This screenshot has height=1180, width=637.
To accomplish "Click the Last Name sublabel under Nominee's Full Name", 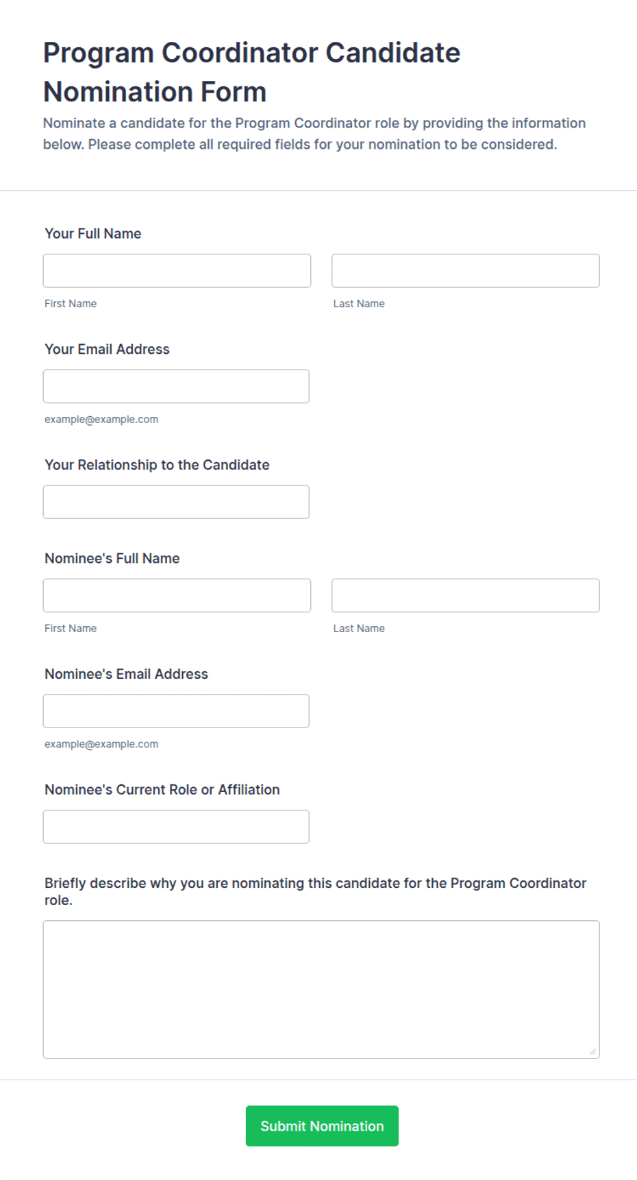I will point(359,628).
